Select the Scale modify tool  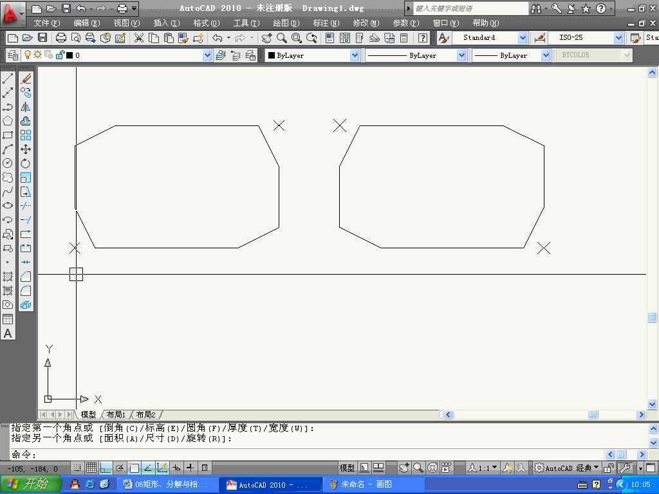[26, 178]
